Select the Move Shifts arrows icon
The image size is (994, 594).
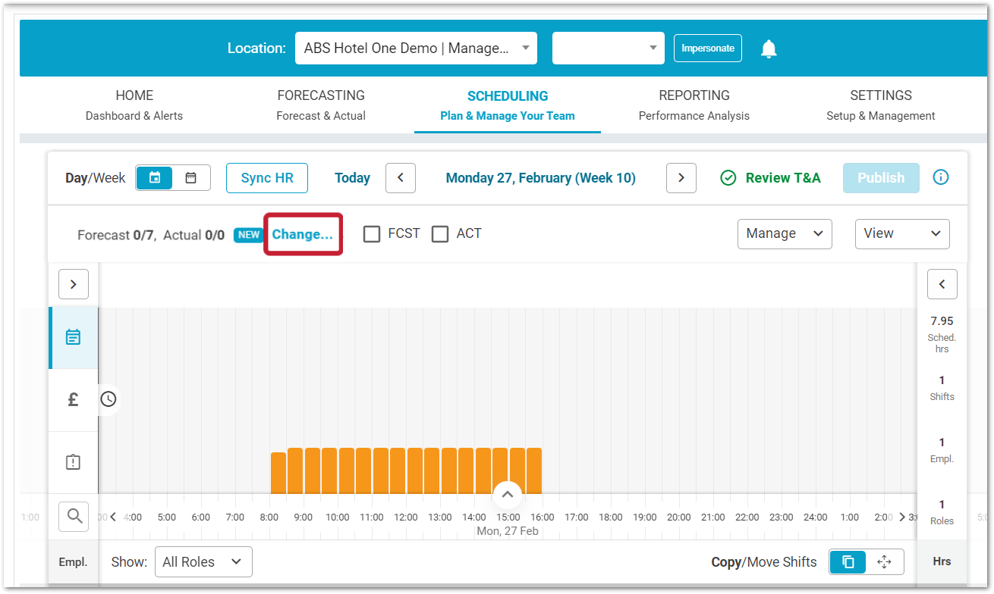pyautogui.click(x=884, y=562)
